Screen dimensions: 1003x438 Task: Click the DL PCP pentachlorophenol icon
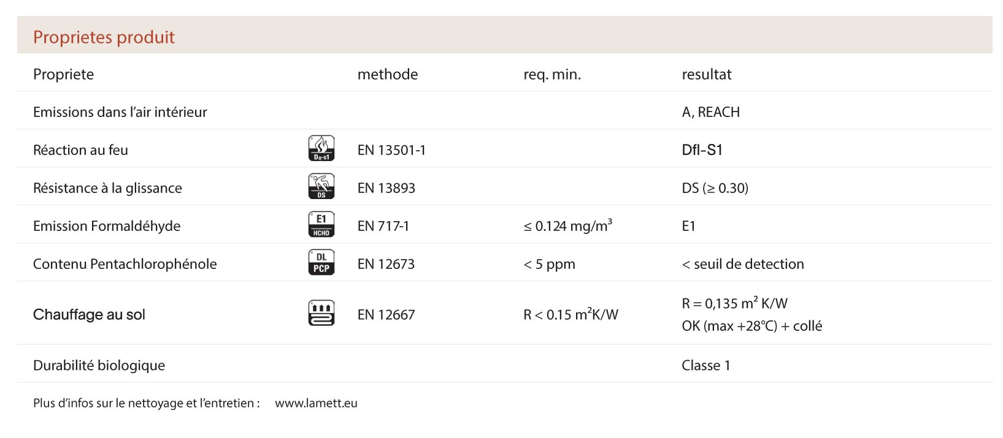(321, 263)
